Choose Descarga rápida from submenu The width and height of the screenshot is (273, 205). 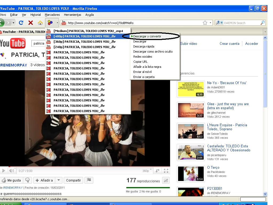point(144,46)
